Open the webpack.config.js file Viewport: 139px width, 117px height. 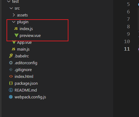[x=30, y=97]
